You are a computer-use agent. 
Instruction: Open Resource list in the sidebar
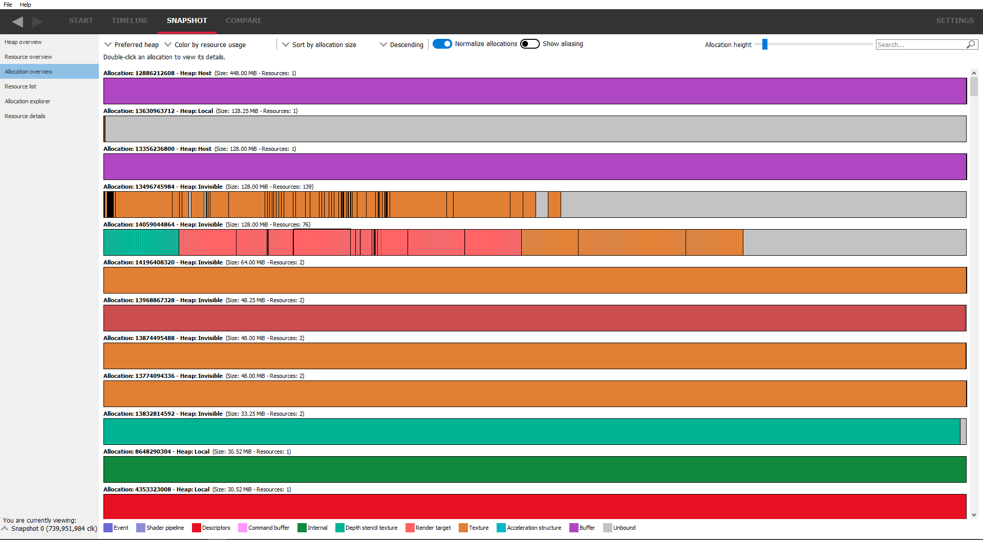tap(20, 86)
